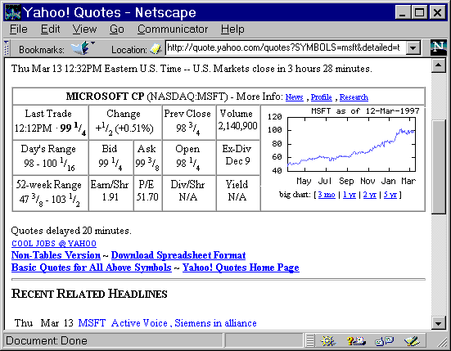Minimize the Netscape window
Image resolution: width=451 pixels, height=351 pixels.
(403, 12)
